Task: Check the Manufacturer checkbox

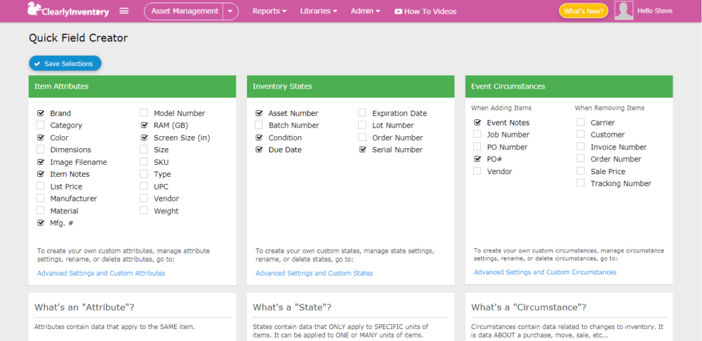Action: coord(41,198)
